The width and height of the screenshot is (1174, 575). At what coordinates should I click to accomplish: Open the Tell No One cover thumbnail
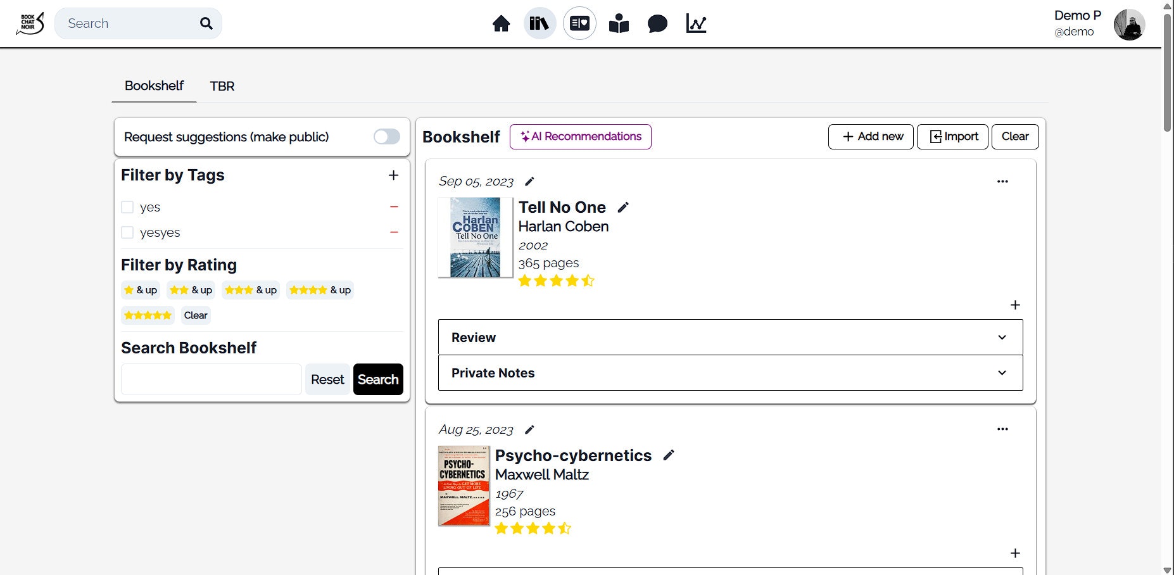475,237
